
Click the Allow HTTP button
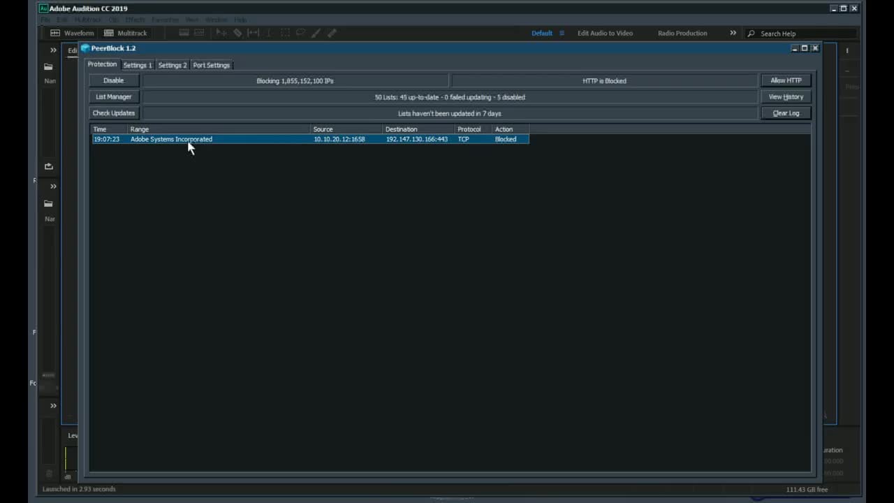point(786,80)
